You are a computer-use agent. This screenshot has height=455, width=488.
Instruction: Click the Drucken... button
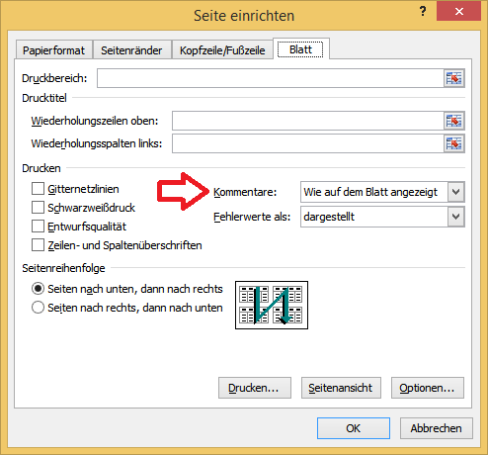(255, 388)
